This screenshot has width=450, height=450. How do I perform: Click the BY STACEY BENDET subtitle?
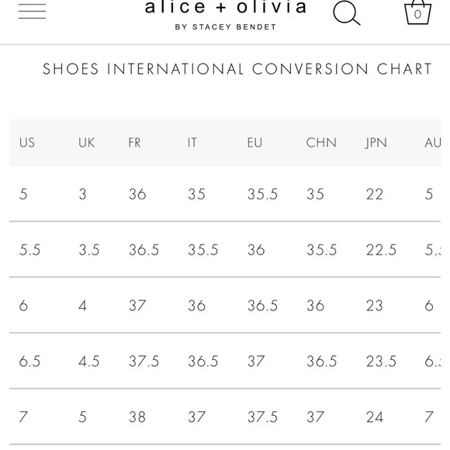226,27
